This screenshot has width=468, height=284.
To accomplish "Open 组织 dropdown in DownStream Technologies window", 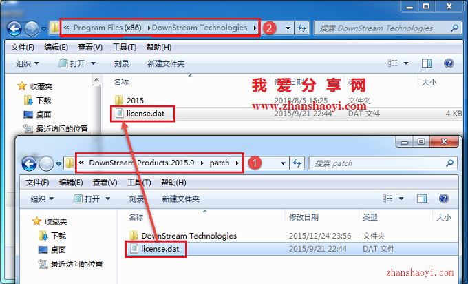I will 27,63.
